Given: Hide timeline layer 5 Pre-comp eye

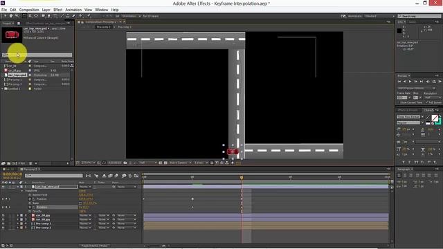Looking at the screenshot, I should point(3,228).
